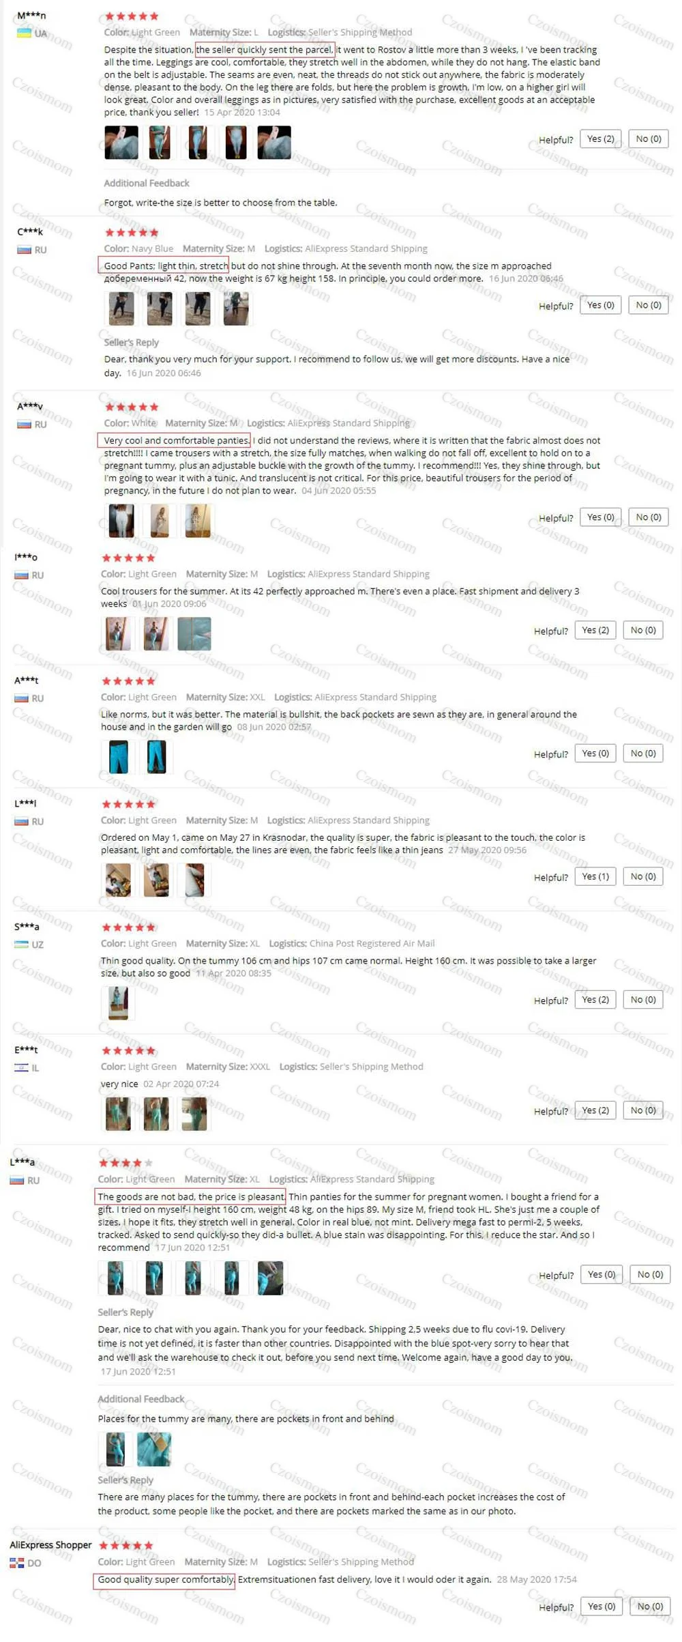Open the single photo in S***a's review
Screen dimensions: 682x1642
(118, 1003)
